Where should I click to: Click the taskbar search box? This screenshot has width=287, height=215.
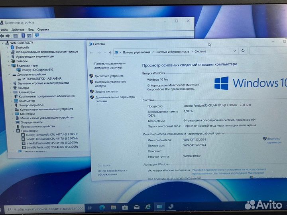(x=45, y=209)
